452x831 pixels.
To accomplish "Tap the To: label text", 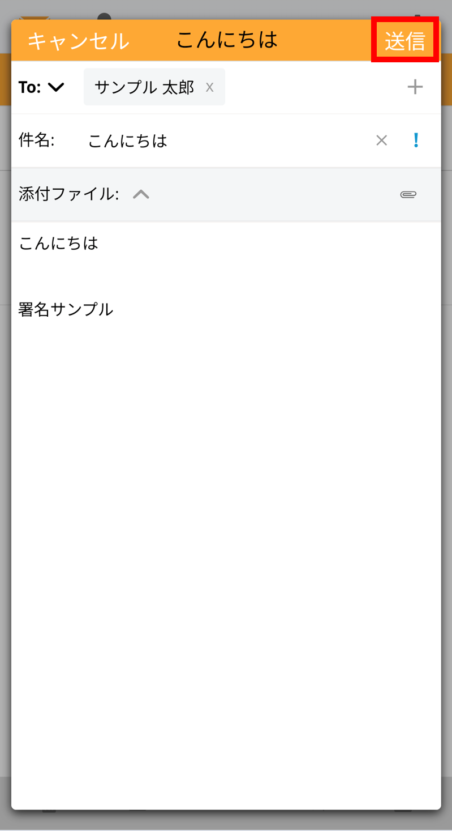I will 29,87.
